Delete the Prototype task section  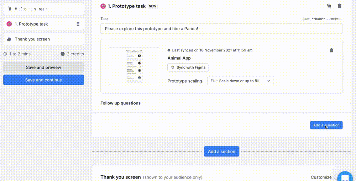pyautogui.click(x=340, y=6)
